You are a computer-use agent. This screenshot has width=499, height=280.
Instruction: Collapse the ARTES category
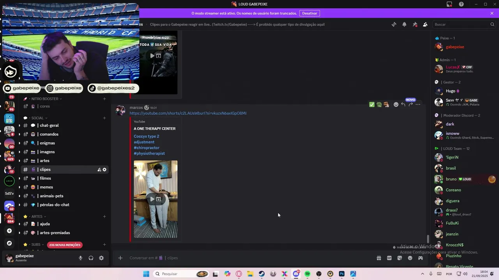(x=37, y=217)
